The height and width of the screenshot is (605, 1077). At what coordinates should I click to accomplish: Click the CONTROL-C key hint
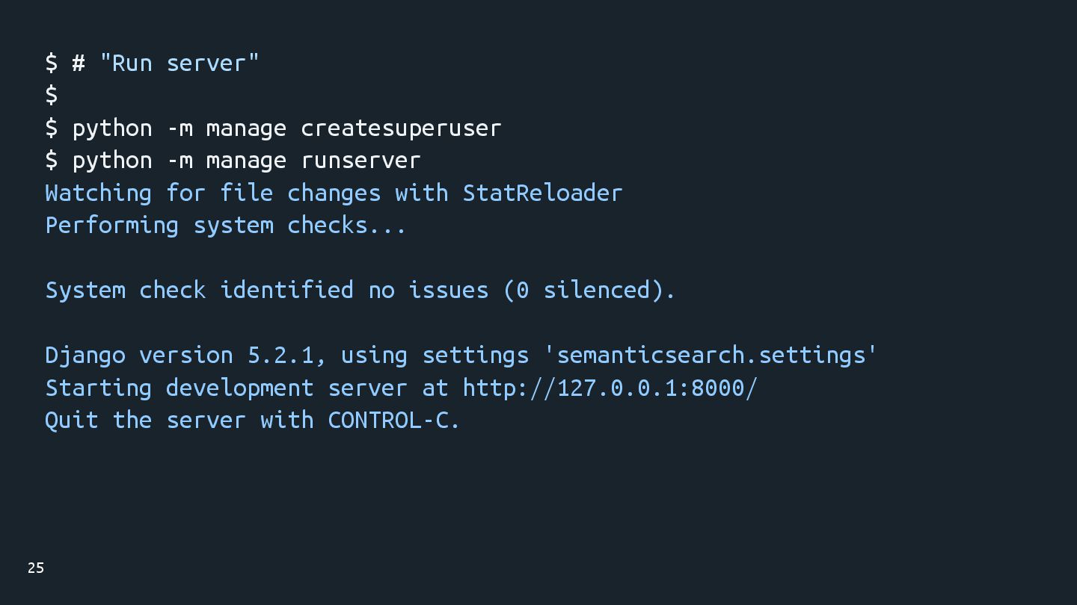(393, 420)
